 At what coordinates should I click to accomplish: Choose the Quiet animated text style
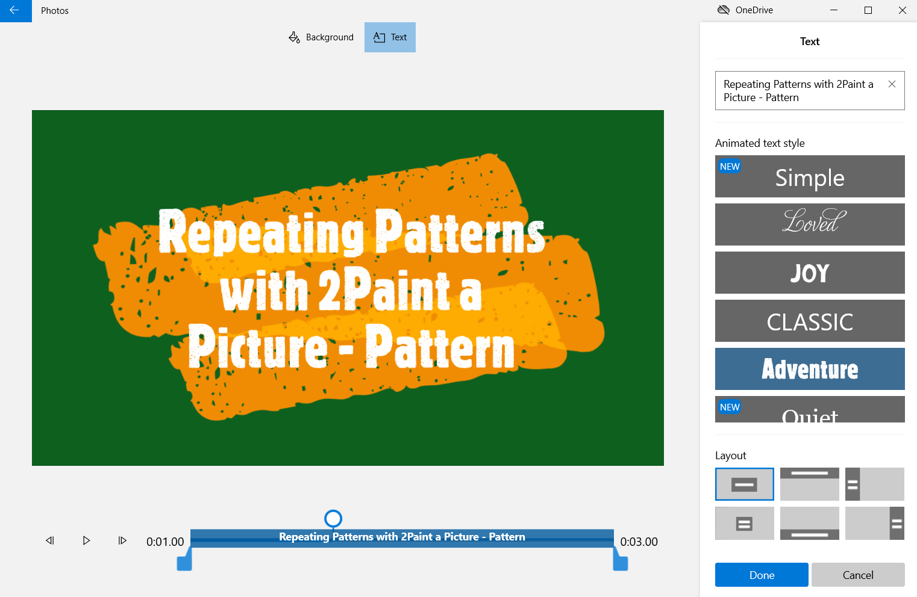[x=810, y=409]
